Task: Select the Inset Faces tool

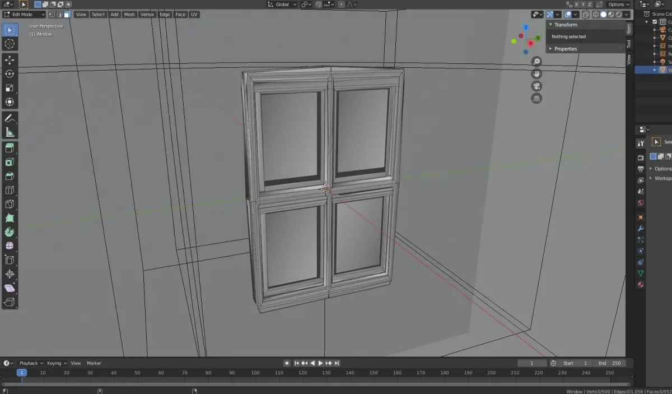Action: (10, 163)
